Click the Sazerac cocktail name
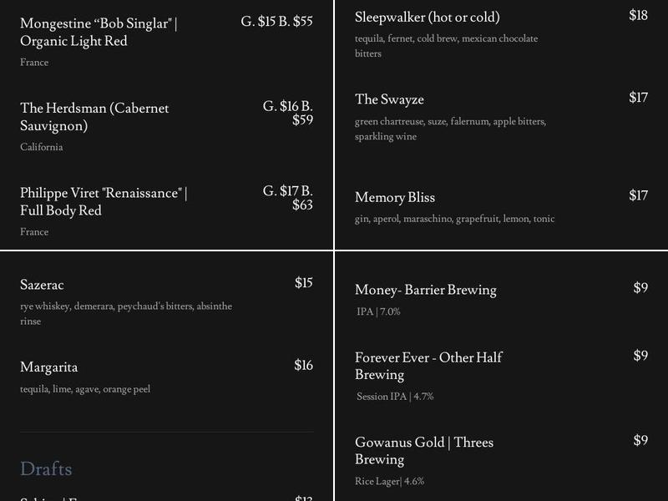The image size is (668, 501). click(42, 285)
